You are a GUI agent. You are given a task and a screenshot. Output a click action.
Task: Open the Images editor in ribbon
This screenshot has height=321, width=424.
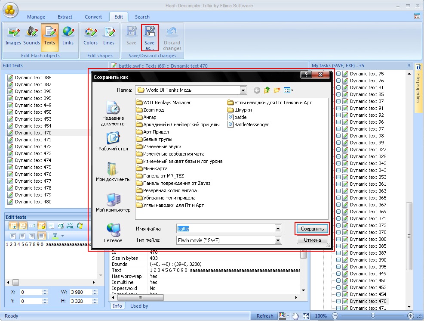pyautogui.click(x=13, y=36)
